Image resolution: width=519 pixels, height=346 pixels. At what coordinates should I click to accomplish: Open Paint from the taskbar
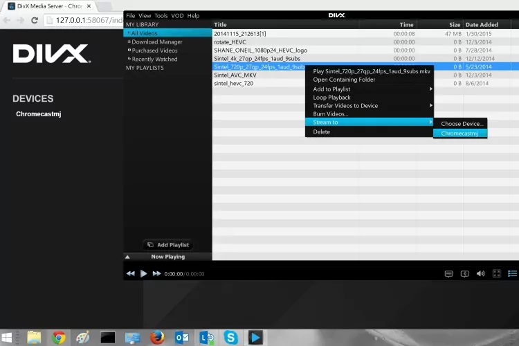point(83,338)
